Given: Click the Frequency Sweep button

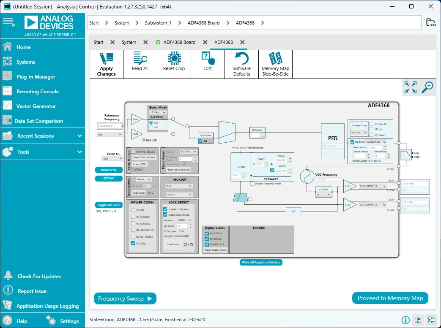Looking at the screenshot, I should pos(125,298).
